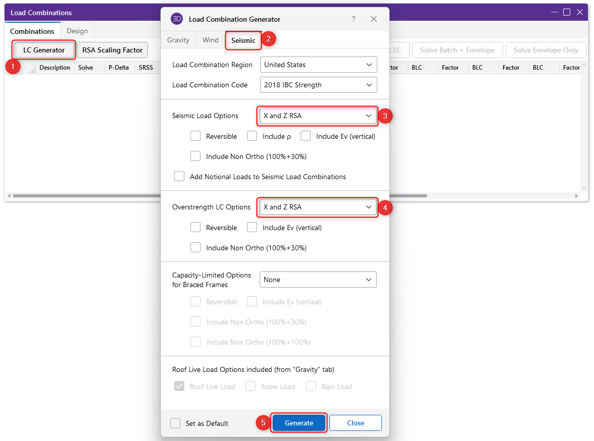Viewport: 594px width, 441px height.
Task: Switch to the Wind tab
Action: point(210,40)
